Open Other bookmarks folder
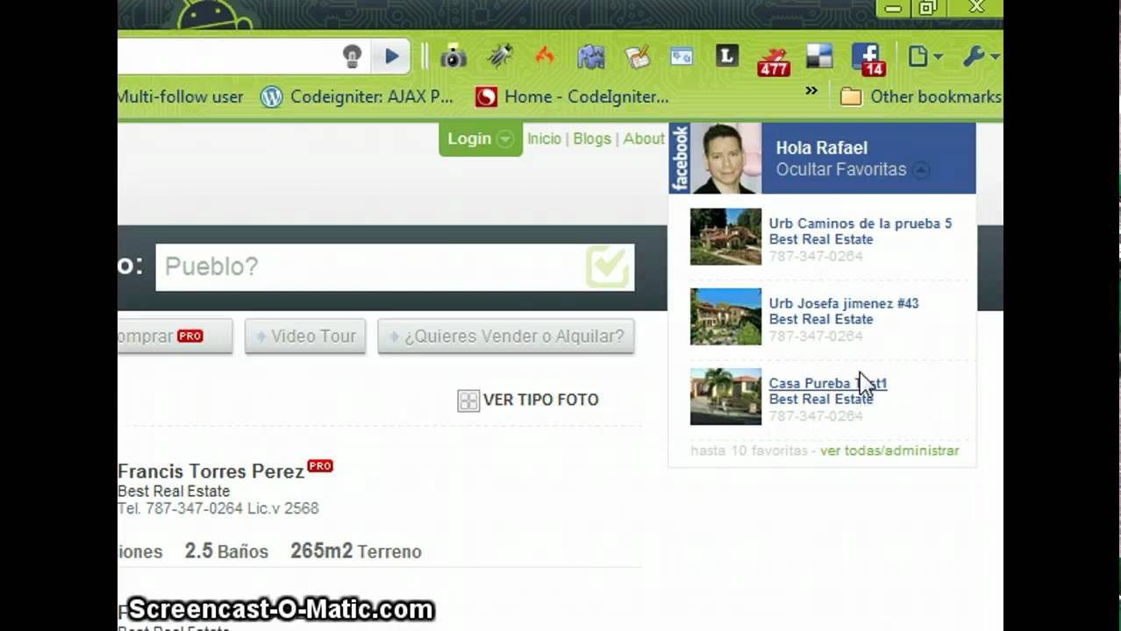The width and height of the screenshot is (1121, 631). click(x=921, y=96)
